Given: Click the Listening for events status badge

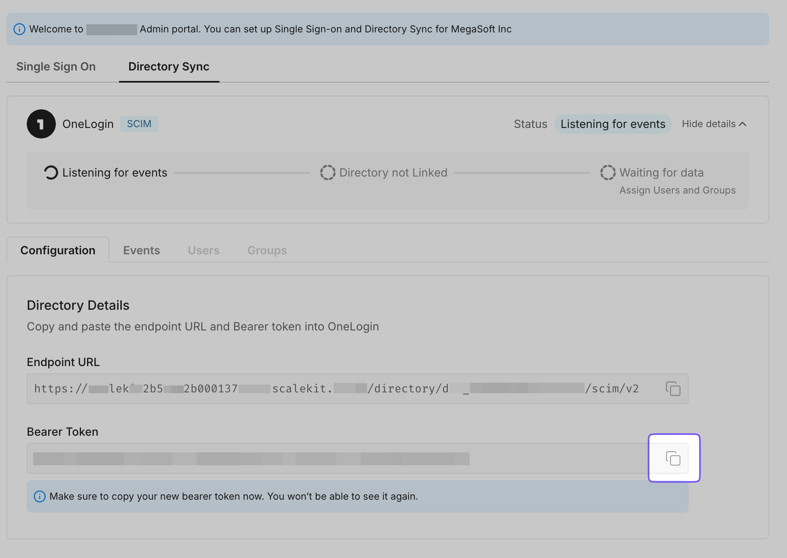Looking at the screenshot, I should tap(613, 124).
